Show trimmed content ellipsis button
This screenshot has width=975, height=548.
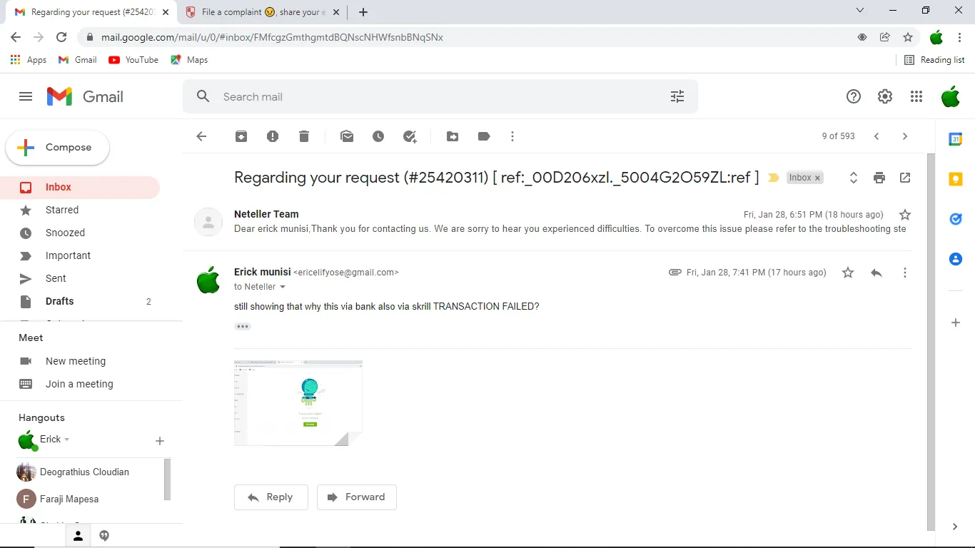(x=243, y=327)
